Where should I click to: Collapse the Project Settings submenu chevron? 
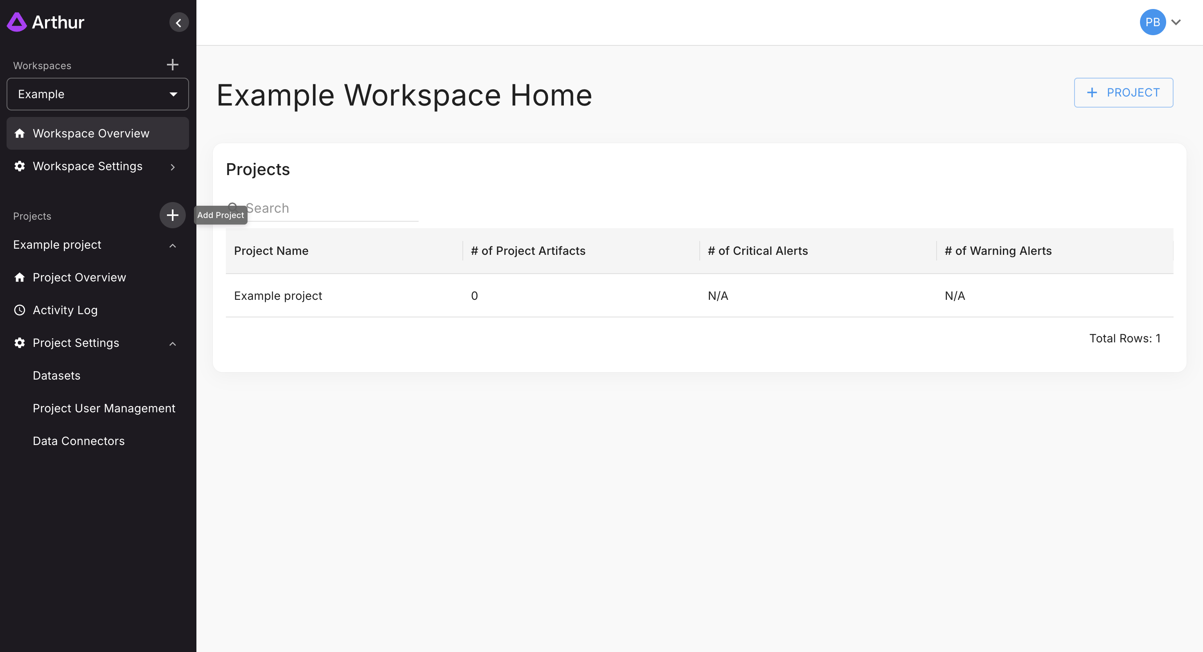click(x=172, y=344)
